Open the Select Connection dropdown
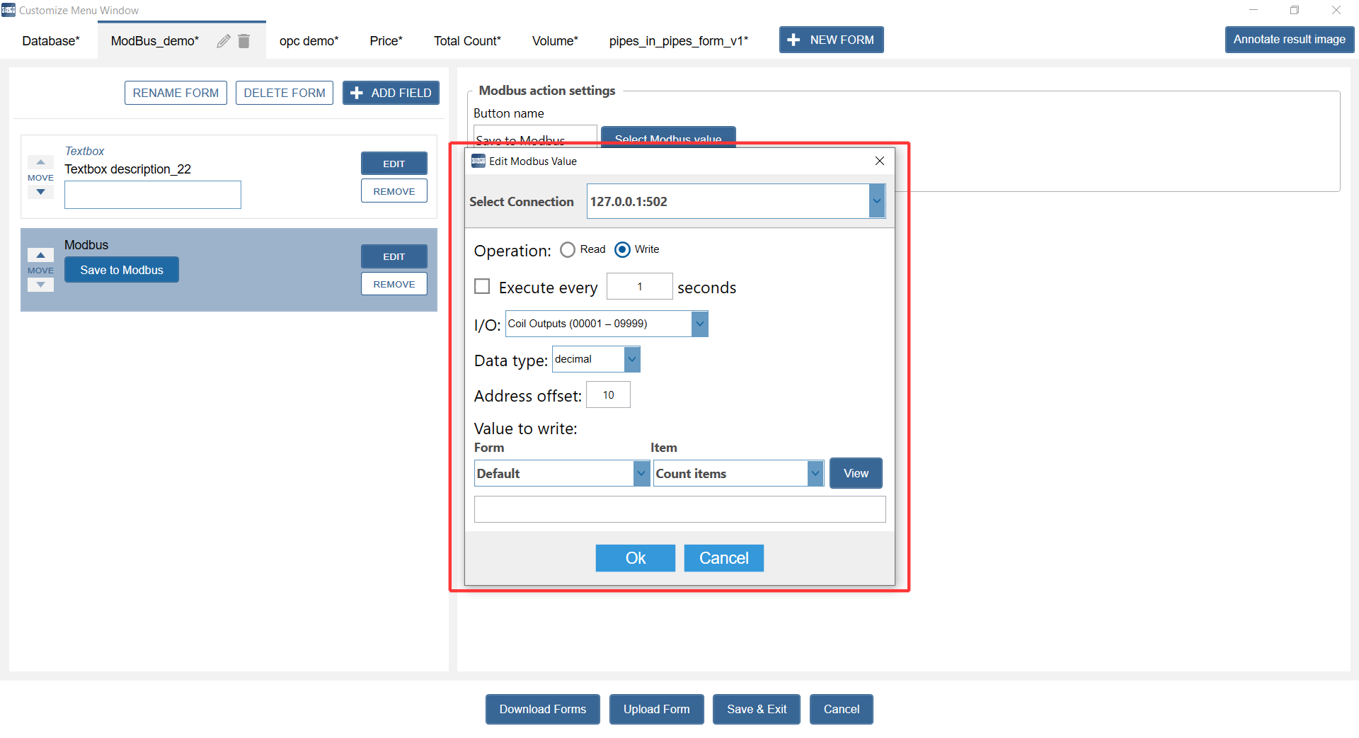The height and width of the screenshot is (738, 1359). (x=876, y=201)
